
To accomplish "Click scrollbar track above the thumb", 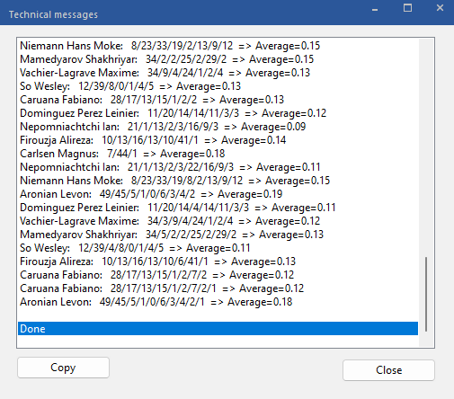I will [426, 146].
